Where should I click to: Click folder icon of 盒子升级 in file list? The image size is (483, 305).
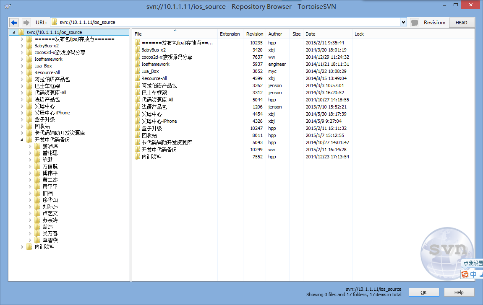coord(137,128)
